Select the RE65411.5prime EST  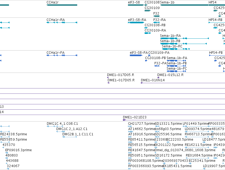pos(130,142)
